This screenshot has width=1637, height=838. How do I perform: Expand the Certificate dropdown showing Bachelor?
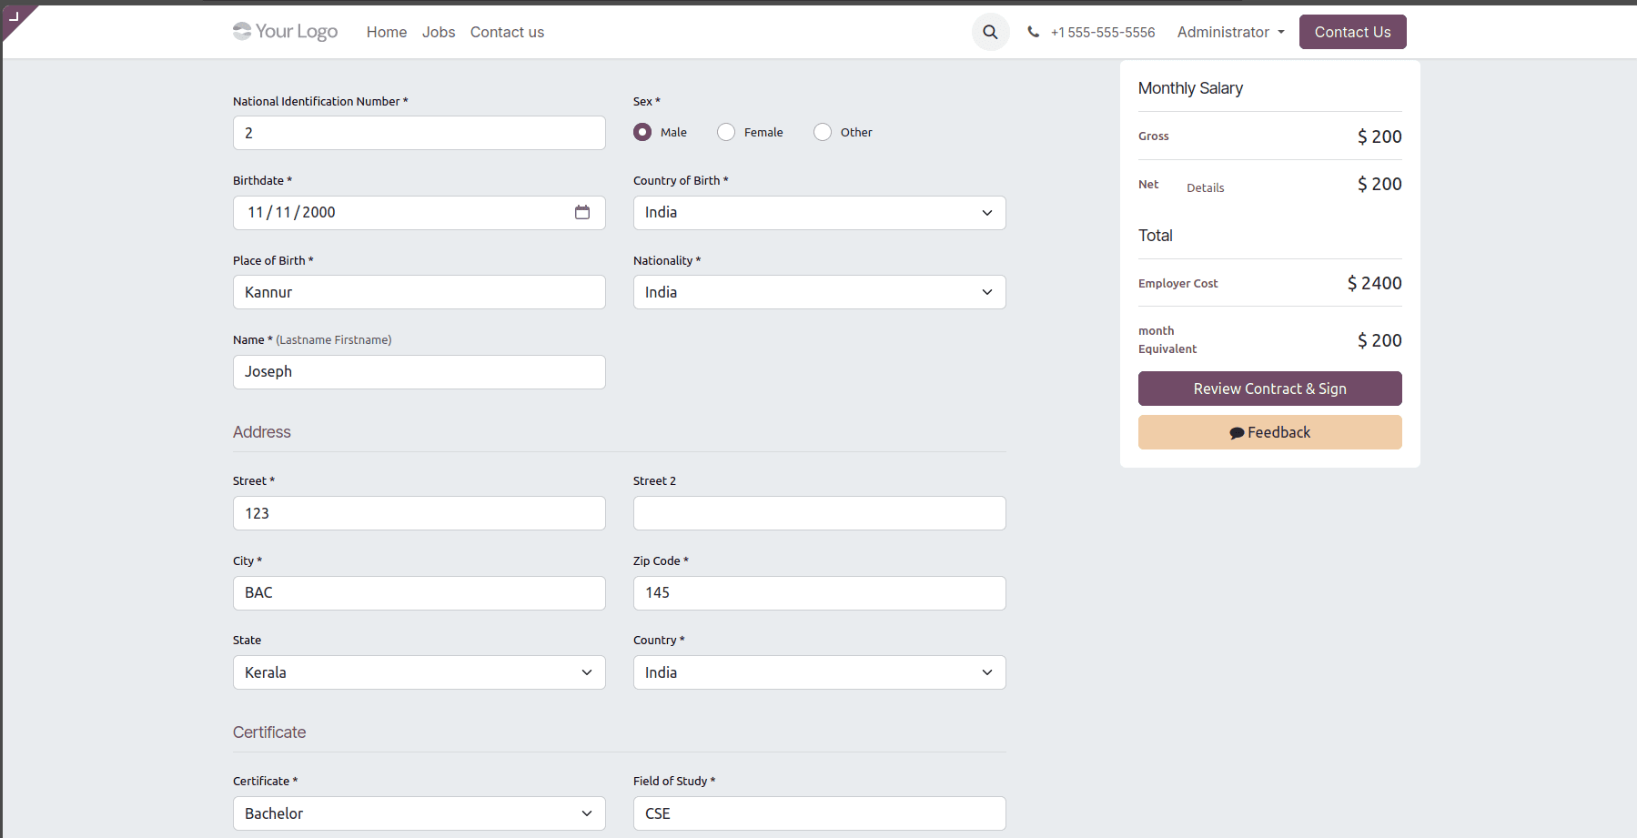(x=419, y=813)
